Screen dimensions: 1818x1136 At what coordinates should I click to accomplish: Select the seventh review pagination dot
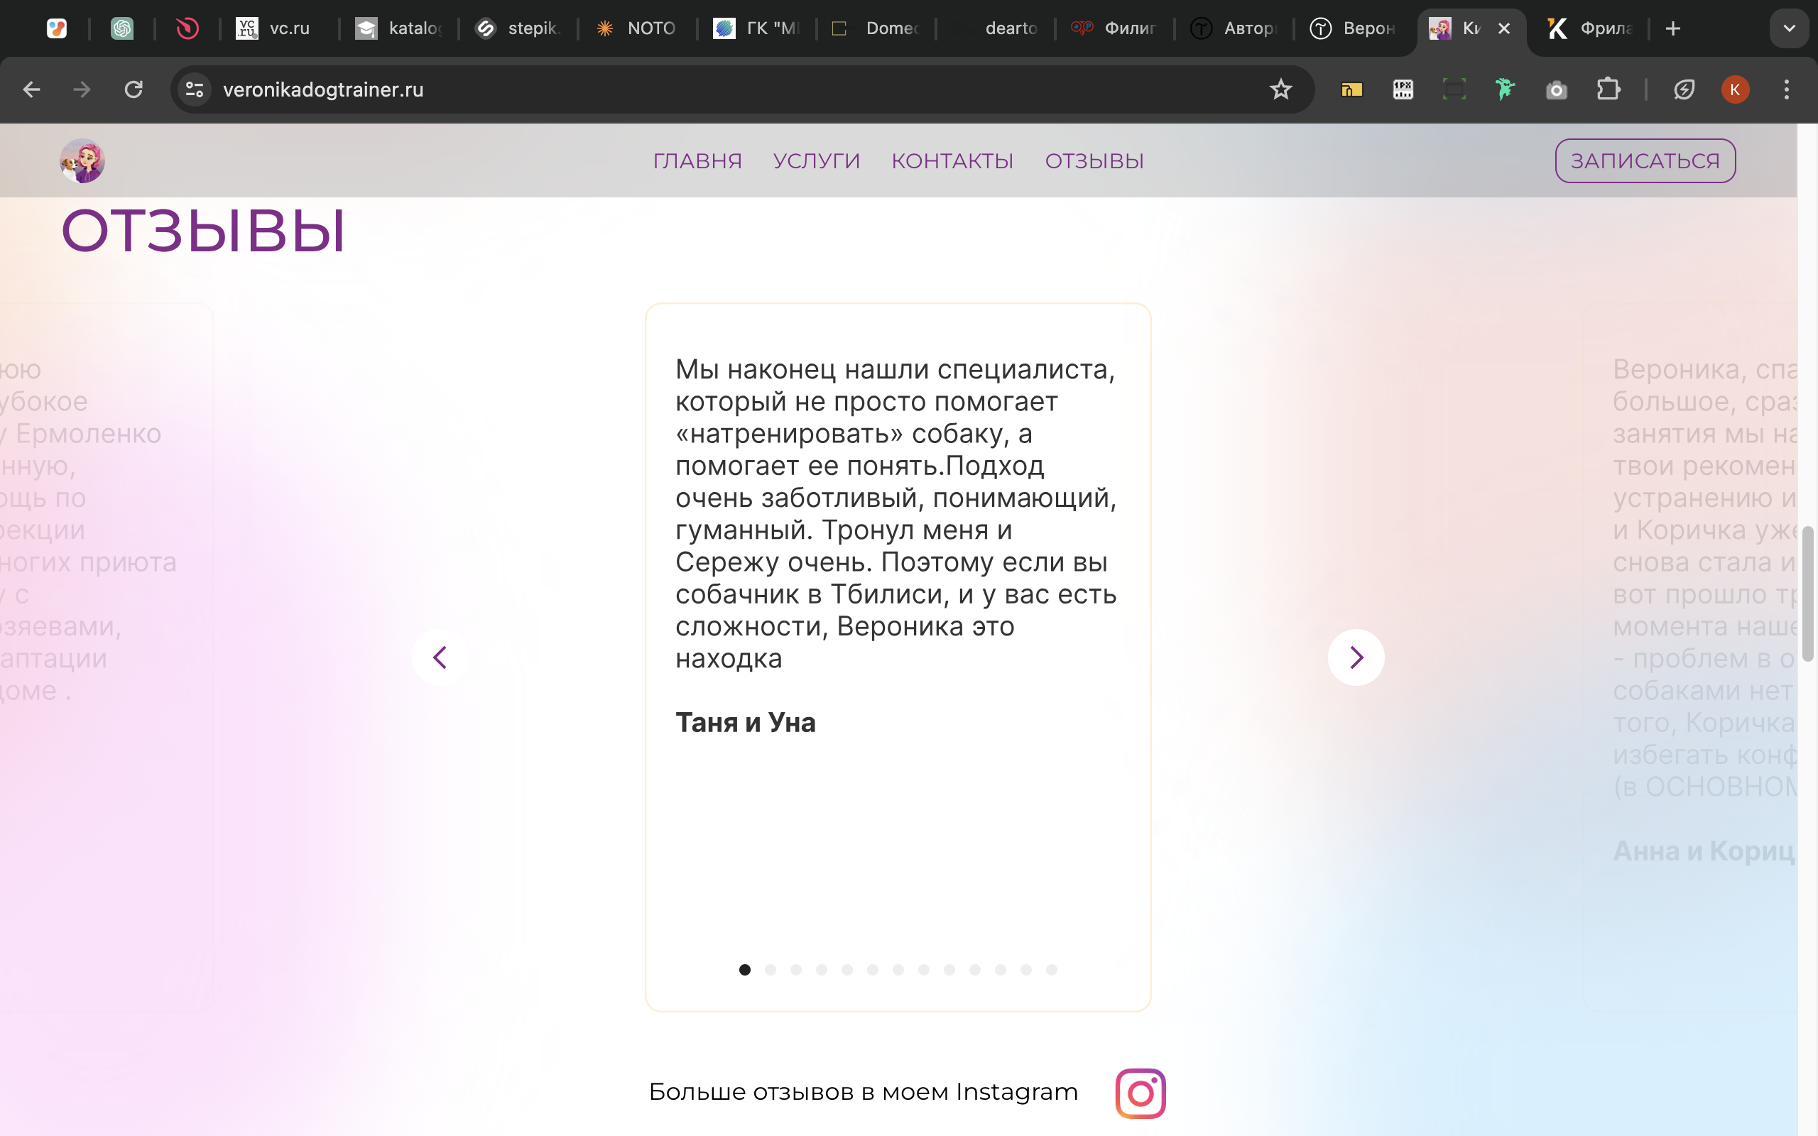click(x=898, y=970)
